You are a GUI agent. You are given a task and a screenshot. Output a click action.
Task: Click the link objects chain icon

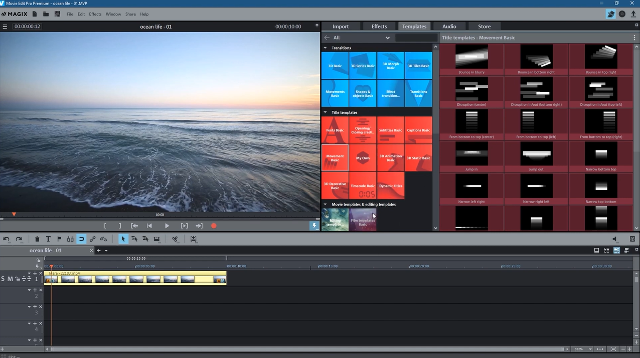pos(92,239)
